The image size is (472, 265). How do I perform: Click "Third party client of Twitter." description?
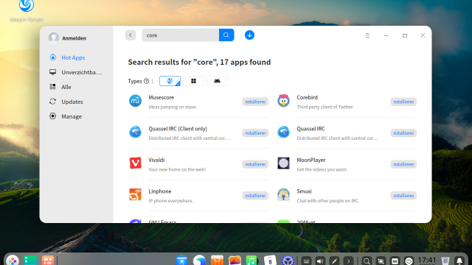point(325,107)
